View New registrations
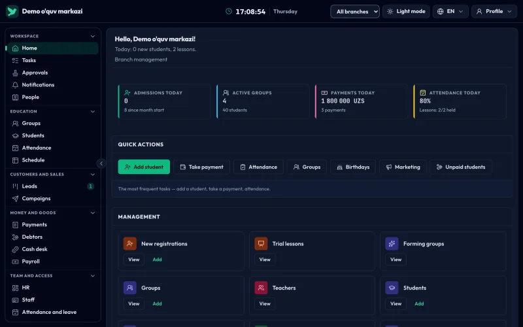 tap(134, 260)
